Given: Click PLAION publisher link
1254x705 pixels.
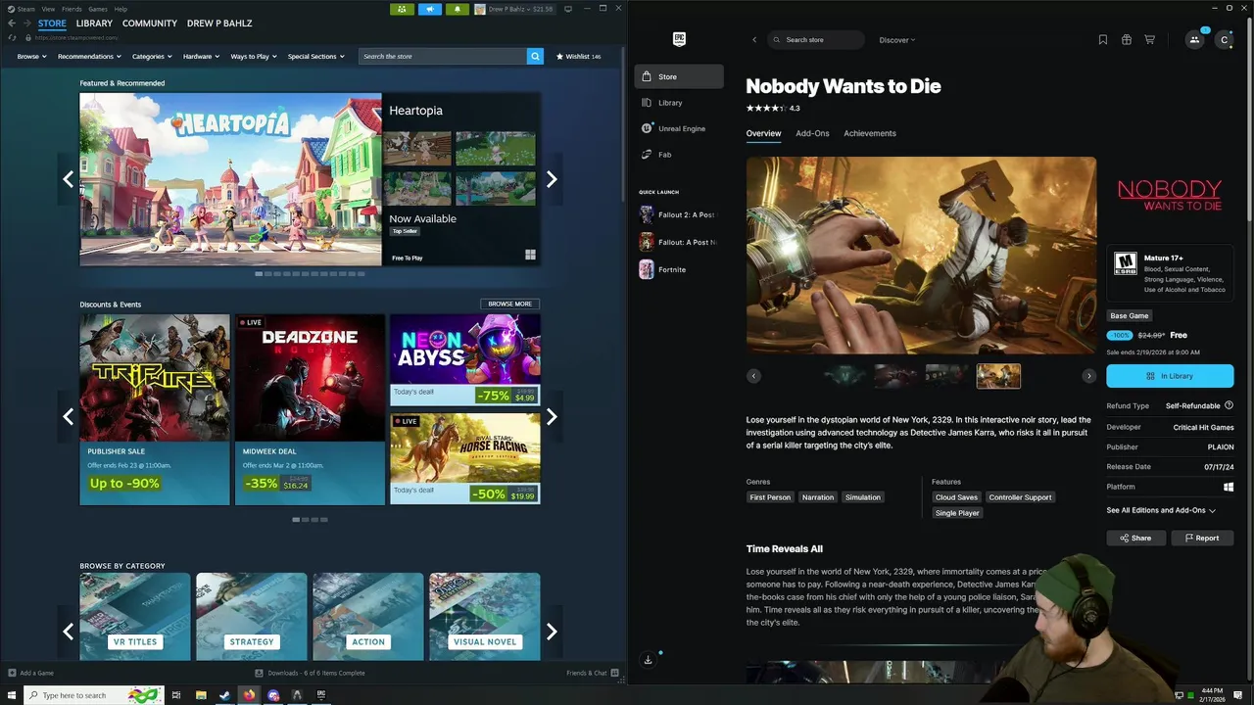Looking at the screenshot, I should pos(1221,446).
